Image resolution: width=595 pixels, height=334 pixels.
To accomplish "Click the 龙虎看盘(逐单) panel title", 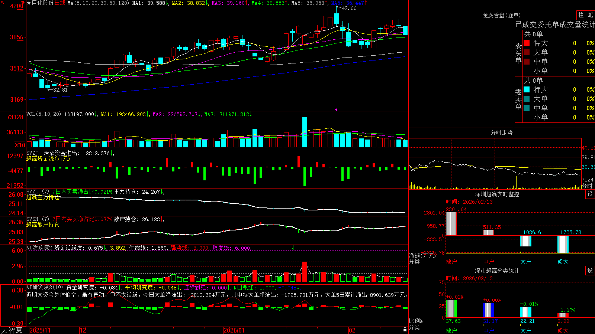I will (501, 15).
